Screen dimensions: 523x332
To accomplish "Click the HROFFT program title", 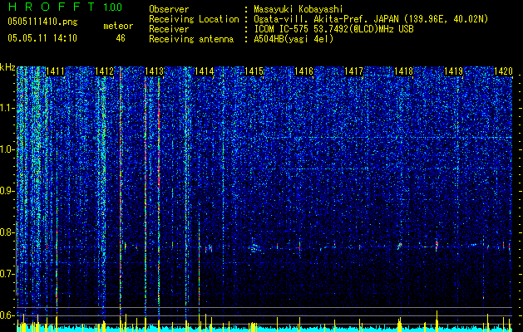I will (52, 7).
